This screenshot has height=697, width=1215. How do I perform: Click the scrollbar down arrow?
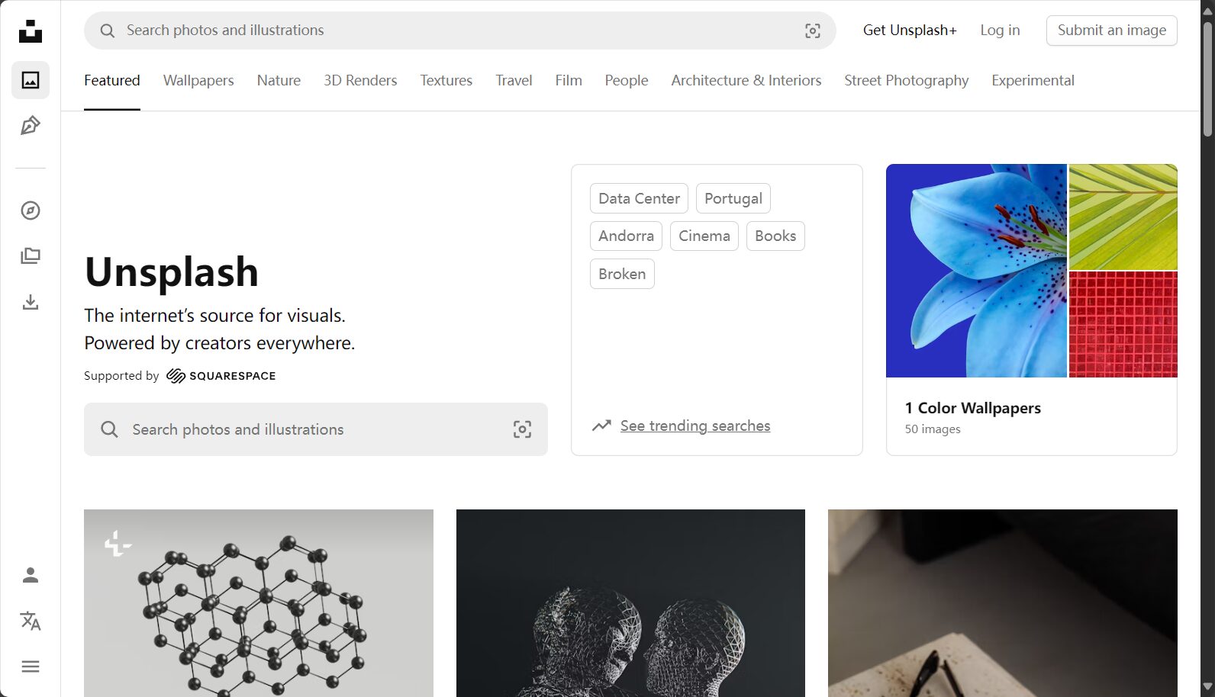pos(1207,687)
